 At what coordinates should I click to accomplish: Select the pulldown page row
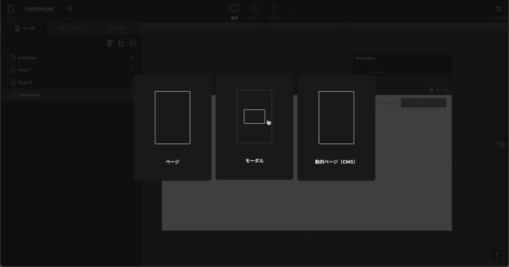point(72,58)
